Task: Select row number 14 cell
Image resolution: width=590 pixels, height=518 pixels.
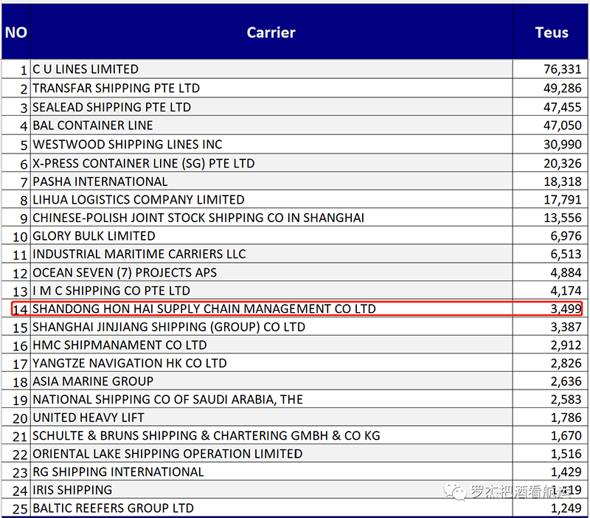Action: [x=15, y=308]
